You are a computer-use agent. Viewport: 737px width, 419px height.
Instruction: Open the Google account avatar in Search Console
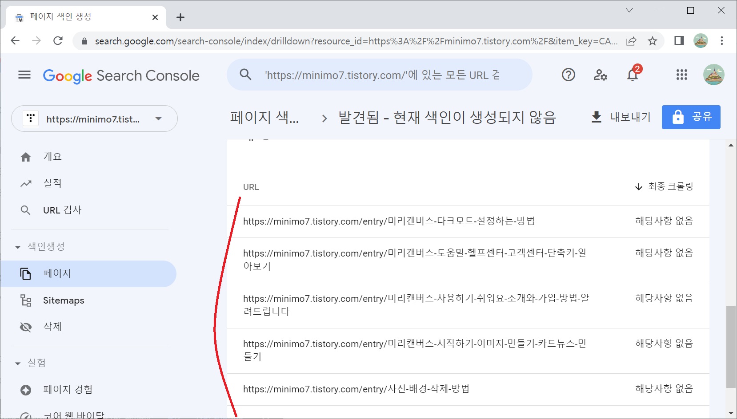coord(713,75)
